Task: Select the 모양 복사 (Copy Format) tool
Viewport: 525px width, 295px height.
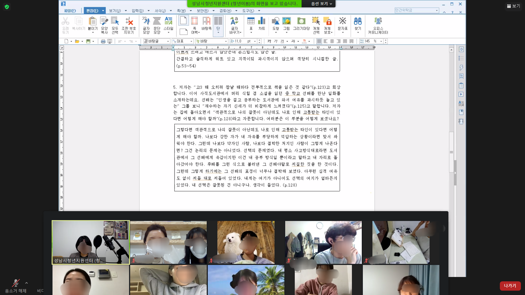Action: [104, 25]
